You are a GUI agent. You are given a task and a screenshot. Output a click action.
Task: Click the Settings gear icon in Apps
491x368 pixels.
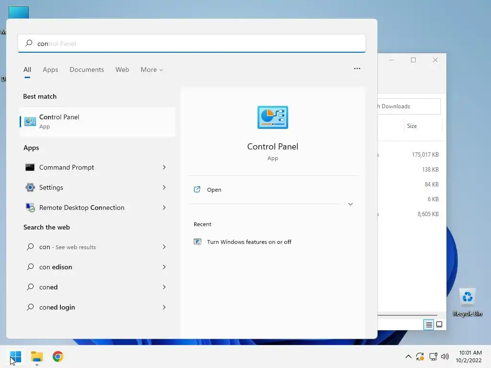point(30,187)
